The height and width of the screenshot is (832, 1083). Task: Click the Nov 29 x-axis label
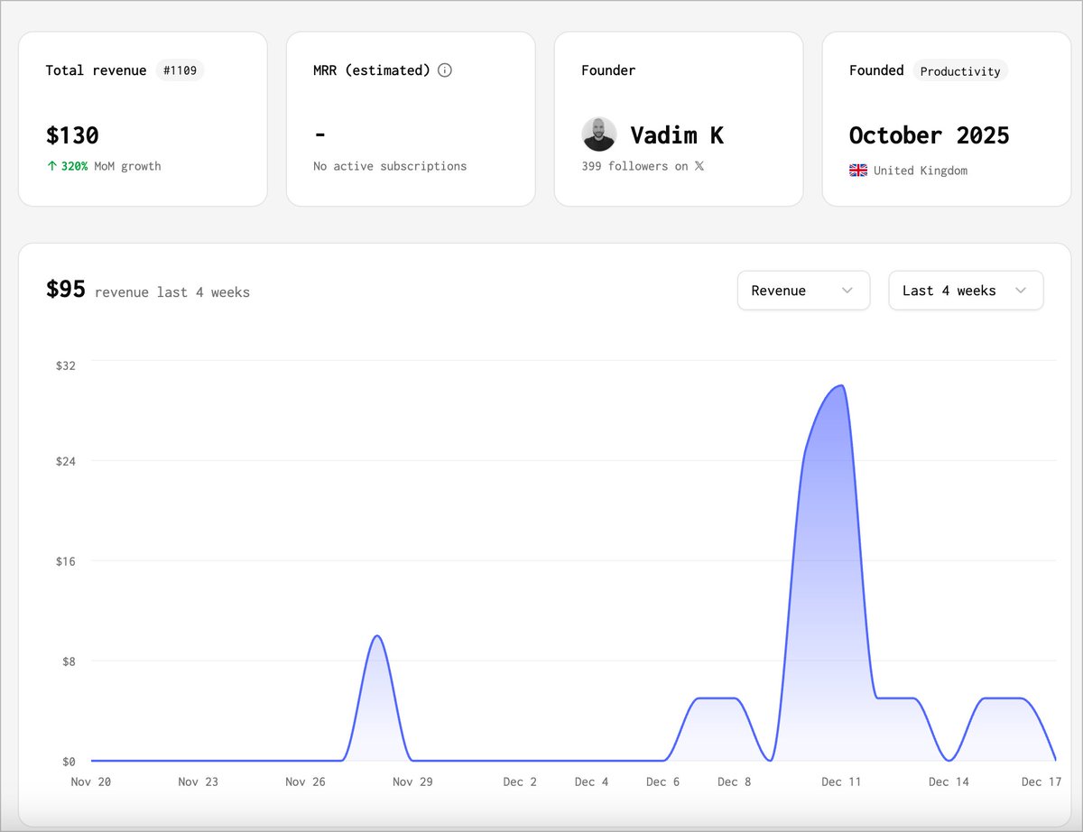pos(412,782)
